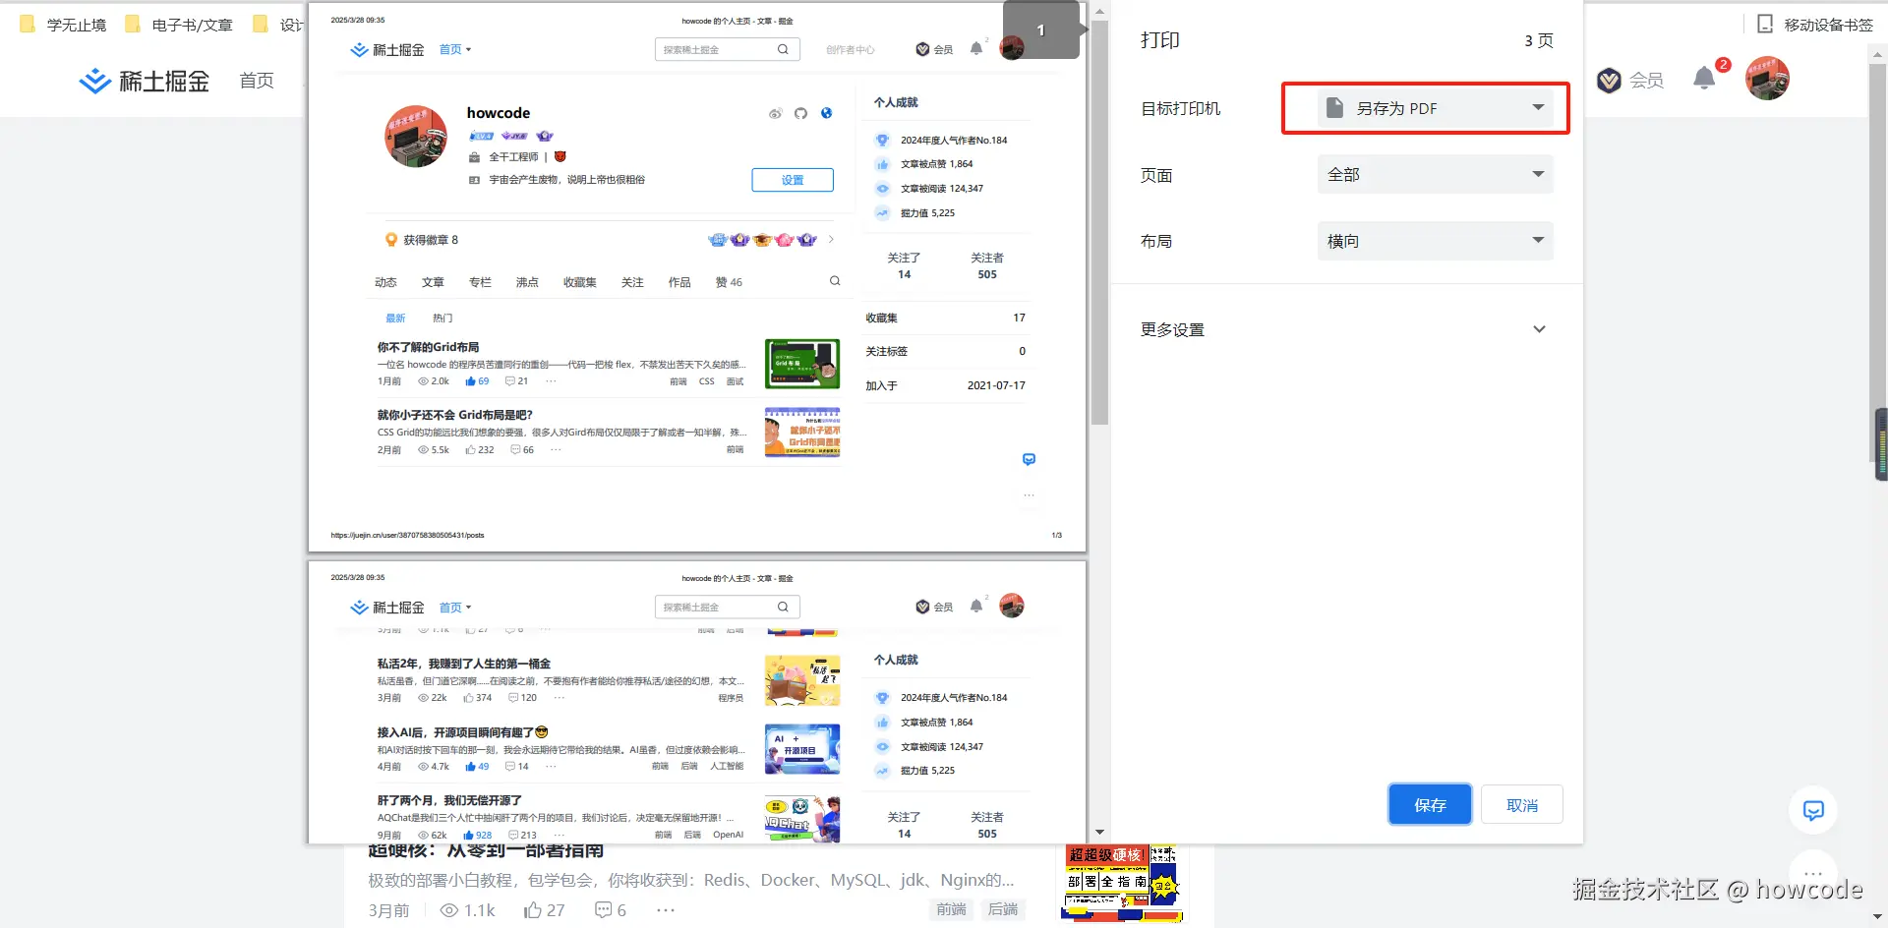Click the 稀土掘金 logo
This screenshot has height=928, width=1888.
145,81
